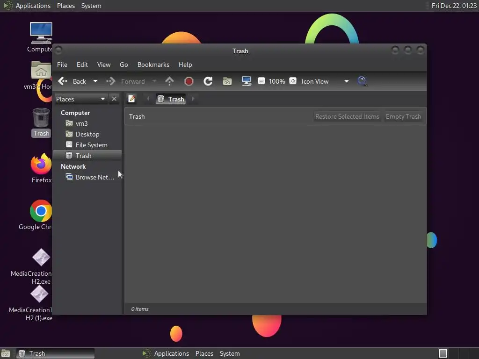The image size is (479, 359).
Task: Open the Edit menu
Action: (x=82, y=65)
